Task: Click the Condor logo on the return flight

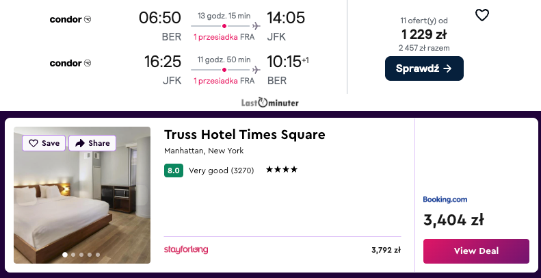Action: click(70, 64)
